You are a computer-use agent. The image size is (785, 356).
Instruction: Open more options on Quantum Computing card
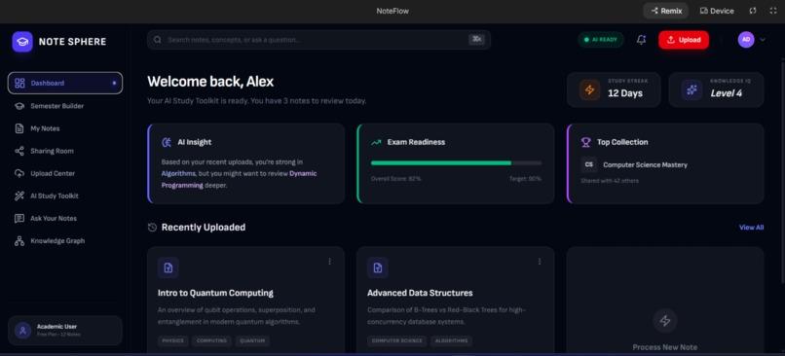[329, 262]
